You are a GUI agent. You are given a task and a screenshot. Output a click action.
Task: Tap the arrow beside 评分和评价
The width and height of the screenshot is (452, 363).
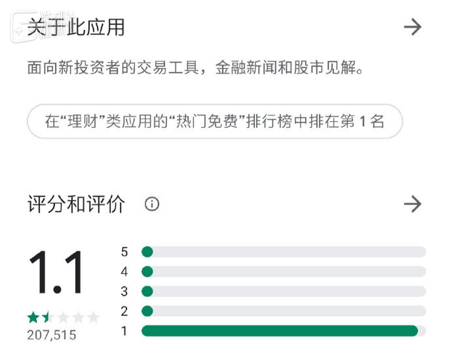pyautogui.click(x=412, y=204)
